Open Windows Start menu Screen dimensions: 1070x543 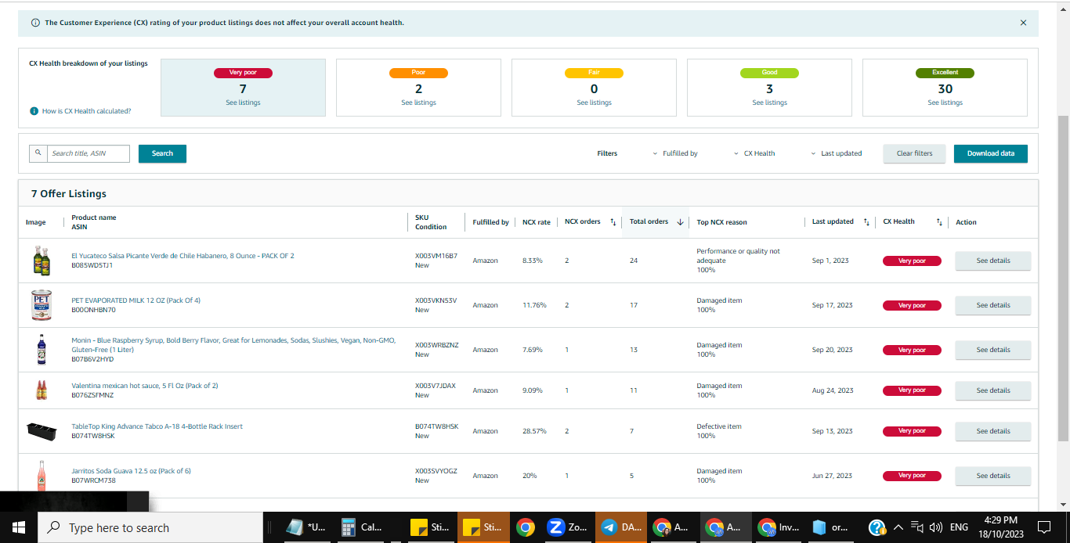tap(19, 527)
